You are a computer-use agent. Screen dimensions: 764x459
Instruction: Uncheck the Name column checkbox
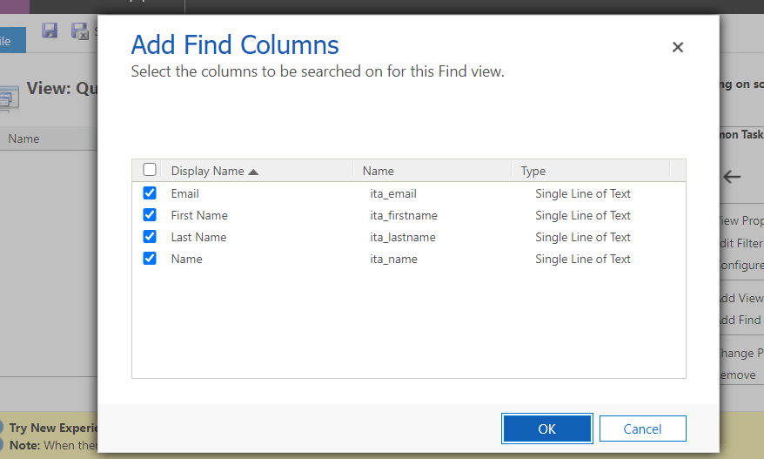(150, 259)
